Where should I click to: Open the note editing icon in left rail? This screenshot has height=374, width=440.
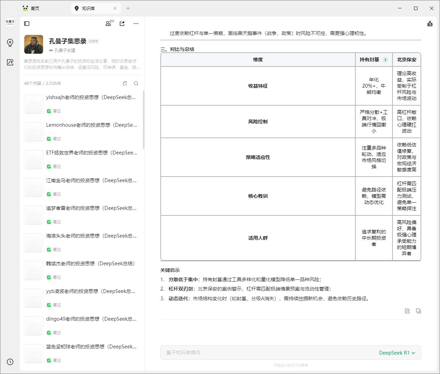[x=10, y=62]
